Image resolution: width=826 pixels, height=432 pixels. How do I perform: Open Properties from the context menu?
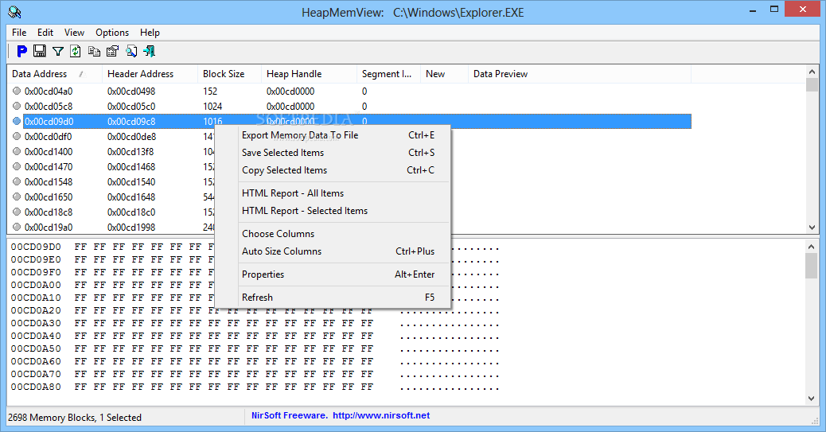333,274
